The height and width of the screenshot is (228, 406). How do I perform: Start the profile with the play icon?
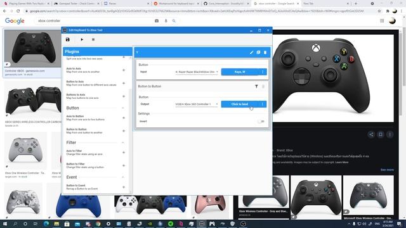pyautogui.click(x=82, y=39)
